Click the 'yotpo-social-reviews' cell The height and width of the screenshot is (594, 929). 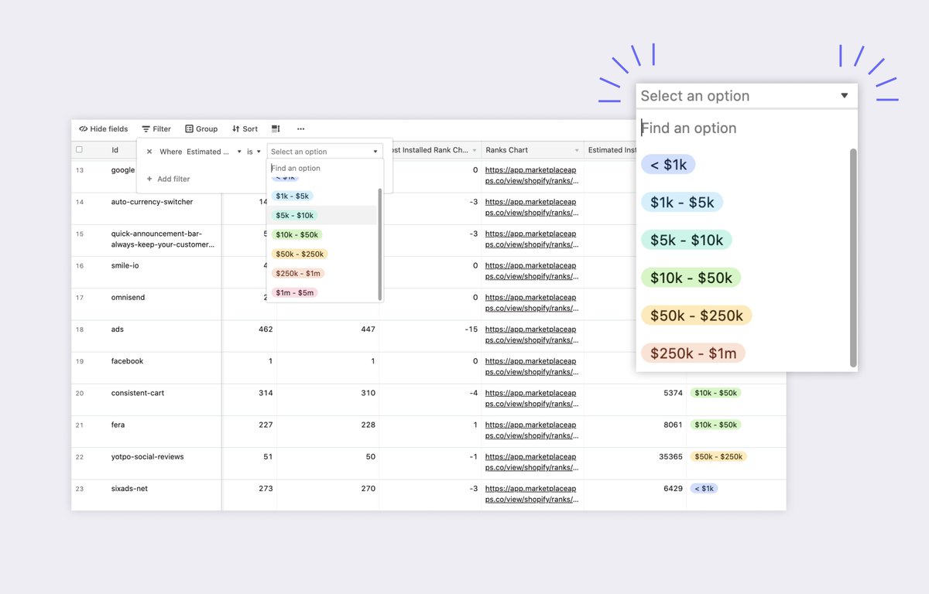coord(147,456)
